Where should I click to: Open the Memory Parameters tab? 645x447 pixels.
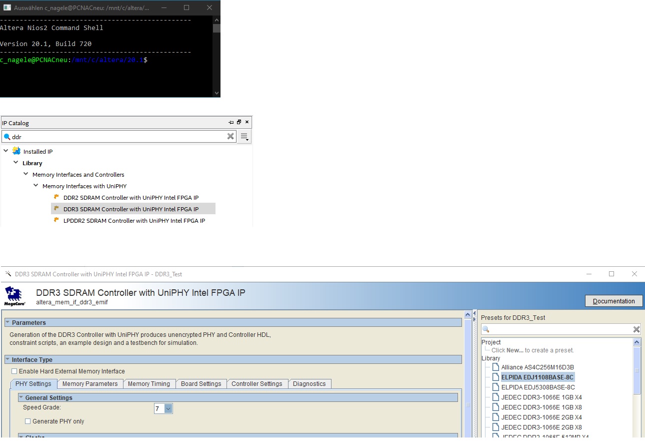90,384
